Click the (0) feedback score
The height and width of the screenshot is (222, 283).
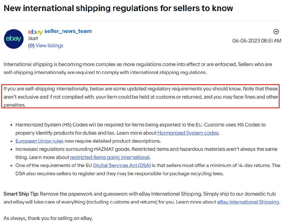[x=31, y=46]
